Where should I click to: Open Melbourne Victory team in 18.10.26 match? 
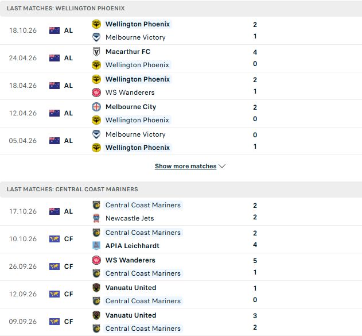[135, 37]
